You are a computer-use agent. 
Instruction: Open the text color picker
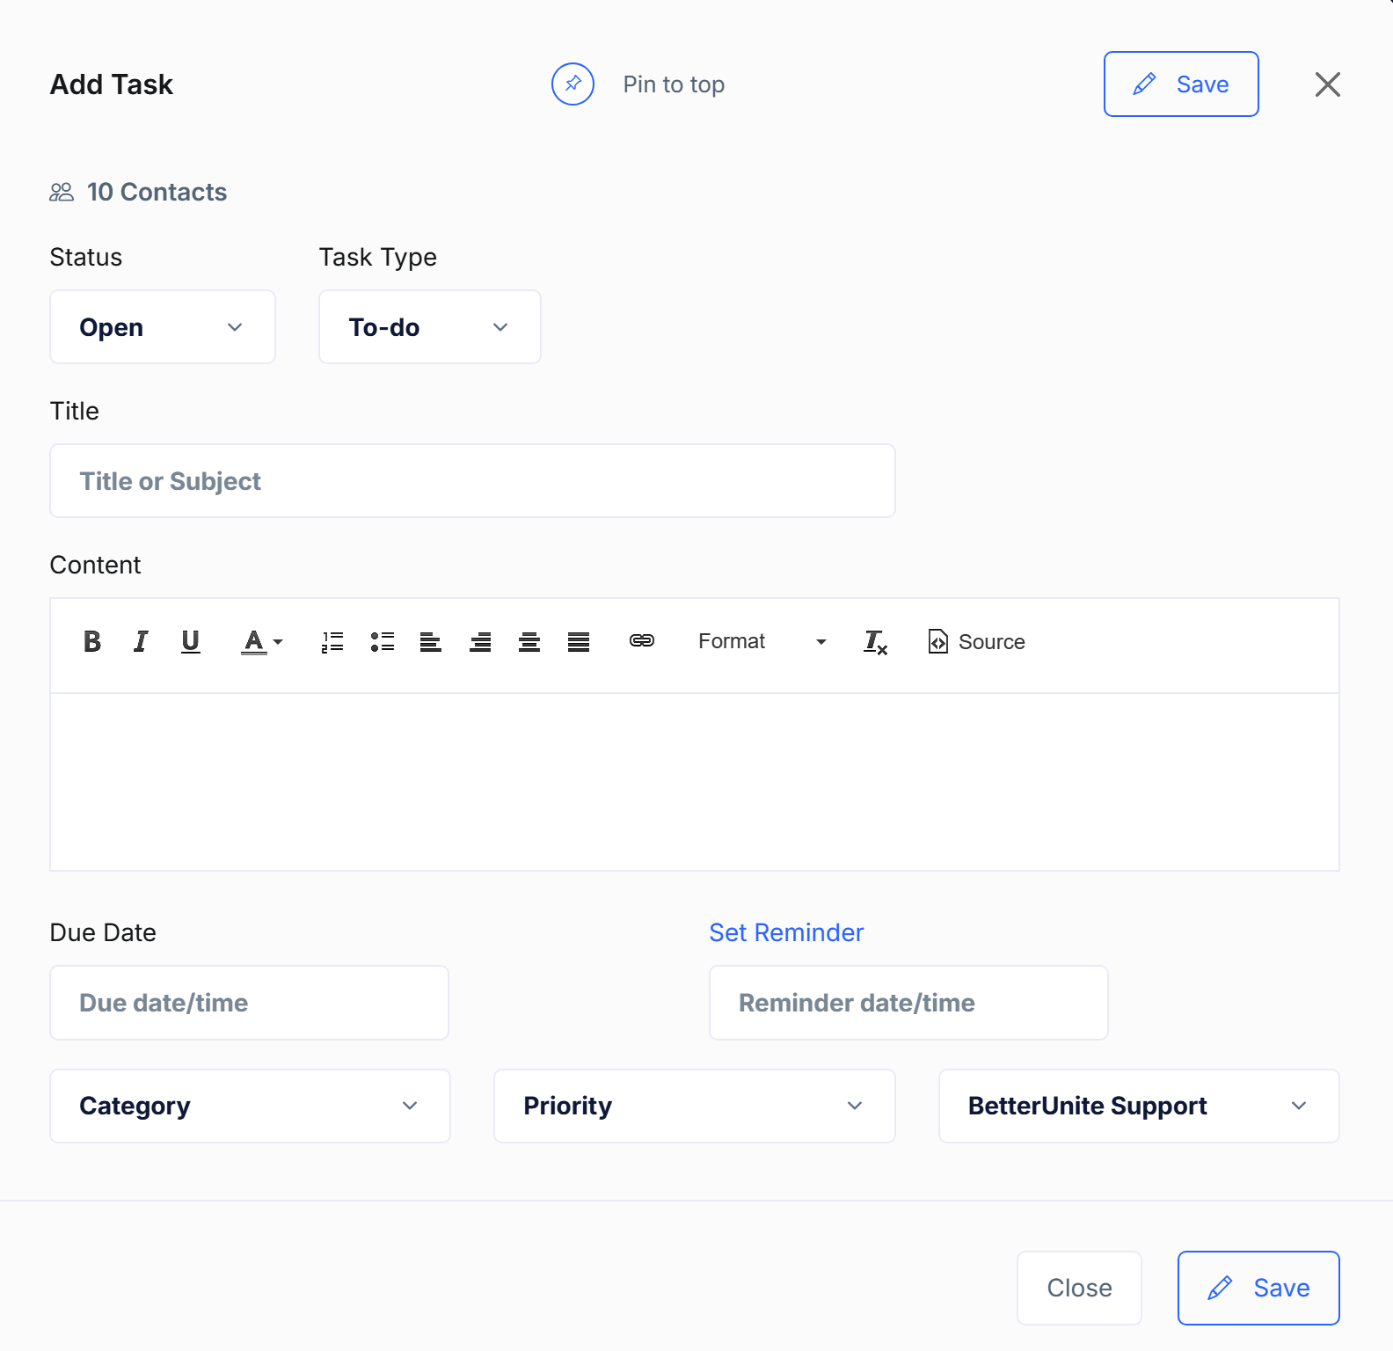[262, 642]
